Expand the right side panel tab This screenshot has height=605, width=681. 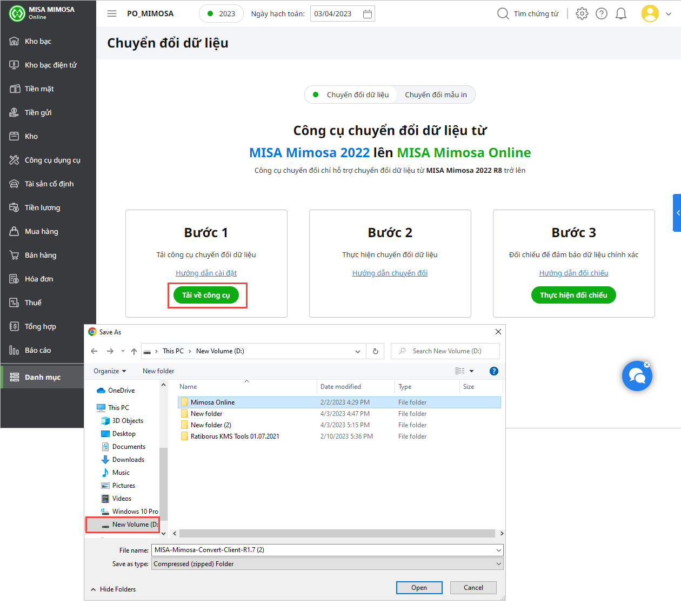[677, 213]
